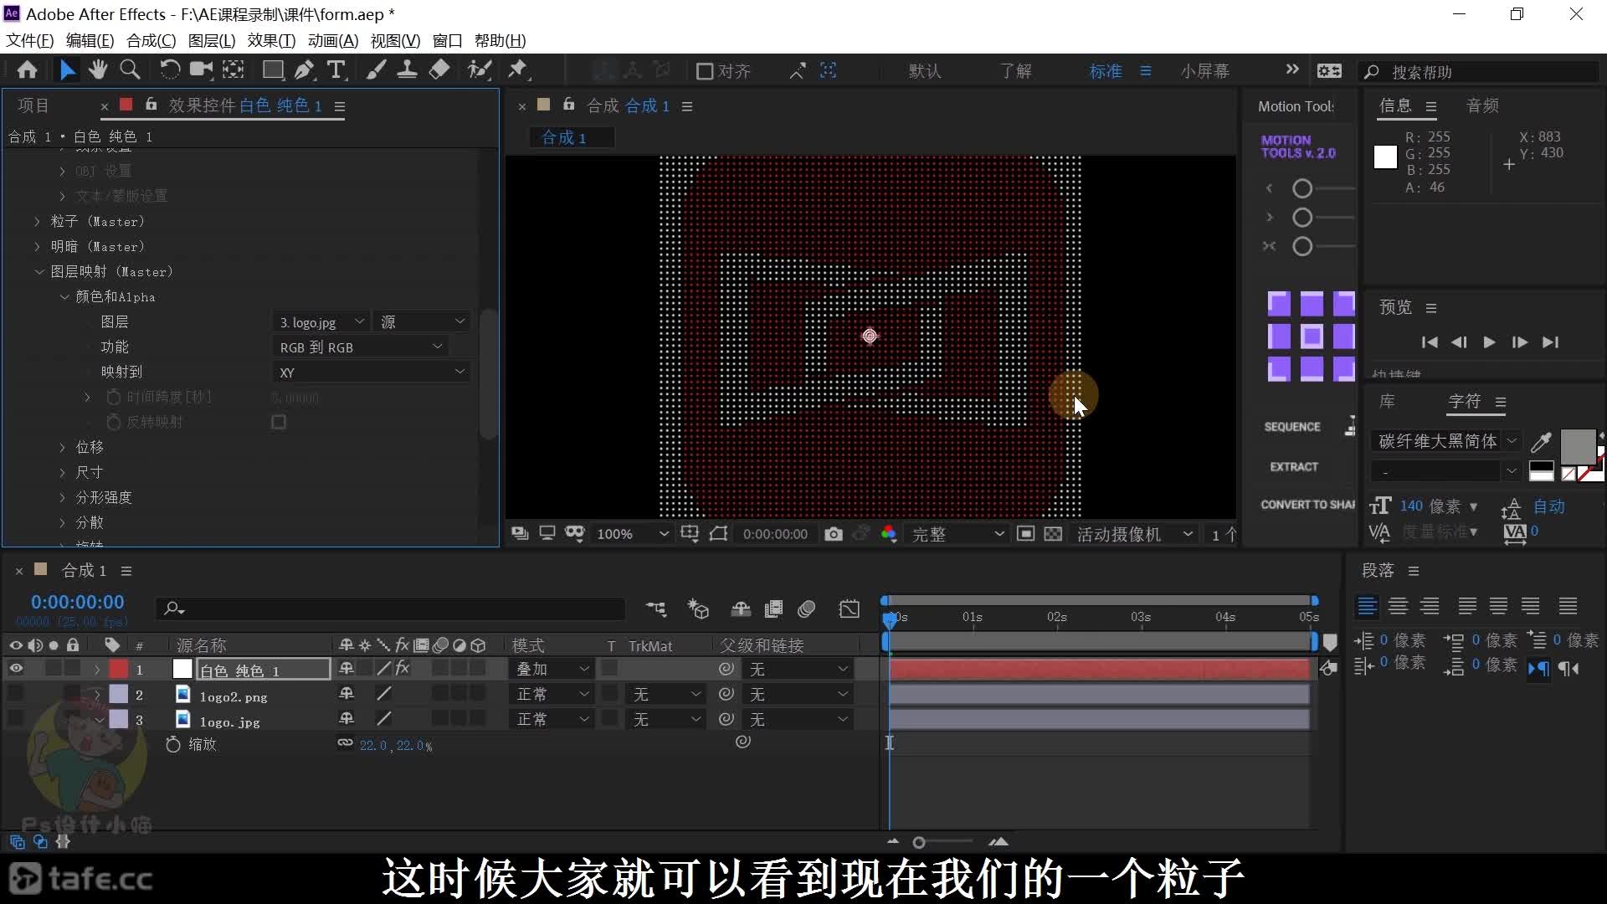Open the Graph Editor icon

849,609
